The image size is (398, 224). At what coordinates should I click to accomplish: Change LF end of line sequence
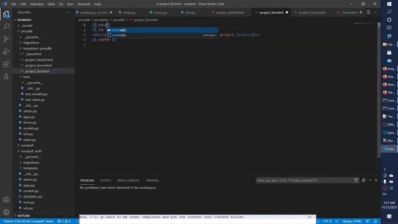click(337, 222)
